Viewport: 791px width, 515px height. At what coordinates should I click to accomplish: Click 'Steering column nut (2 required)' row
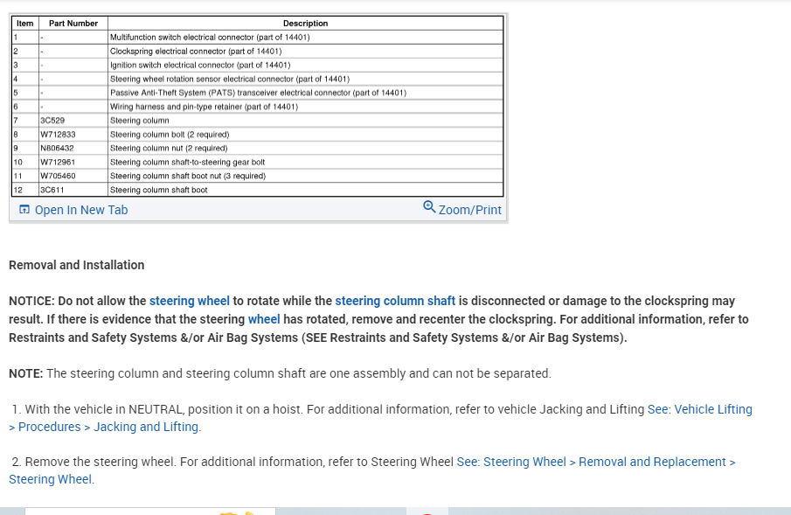tap(258, 149)
